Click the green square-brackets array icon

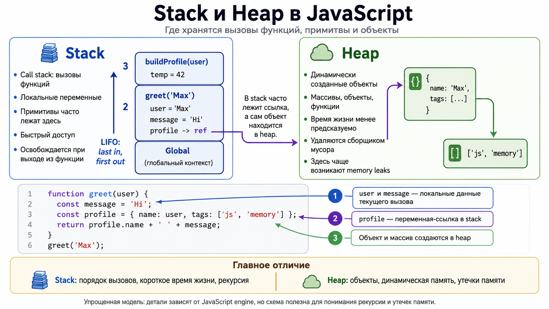pyautogui.click(x=455, y=153)
